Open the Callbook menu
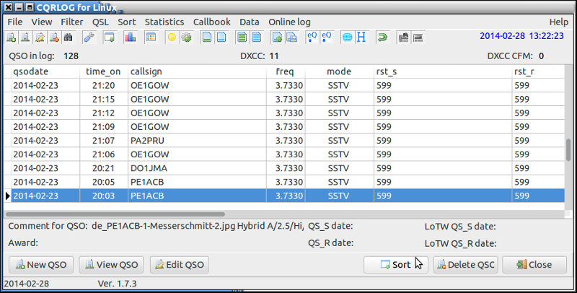 pyautogui.click(x=211, y=22)
